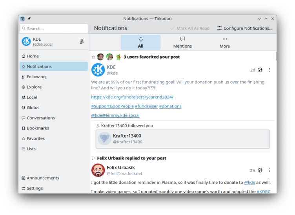The width and height of the screenshot is (295, 215).
Task: Open the Explore page from sidebar
Action: [x=34, y=87]
